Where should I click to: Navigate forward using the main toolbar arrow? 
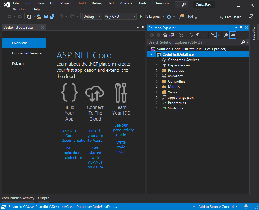20,16
